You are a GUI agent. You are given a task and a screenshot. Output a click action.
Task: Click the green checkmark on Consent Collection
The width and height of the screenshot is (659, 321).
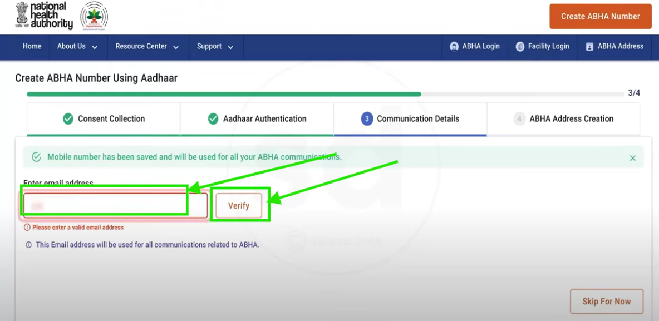[69, 118]
